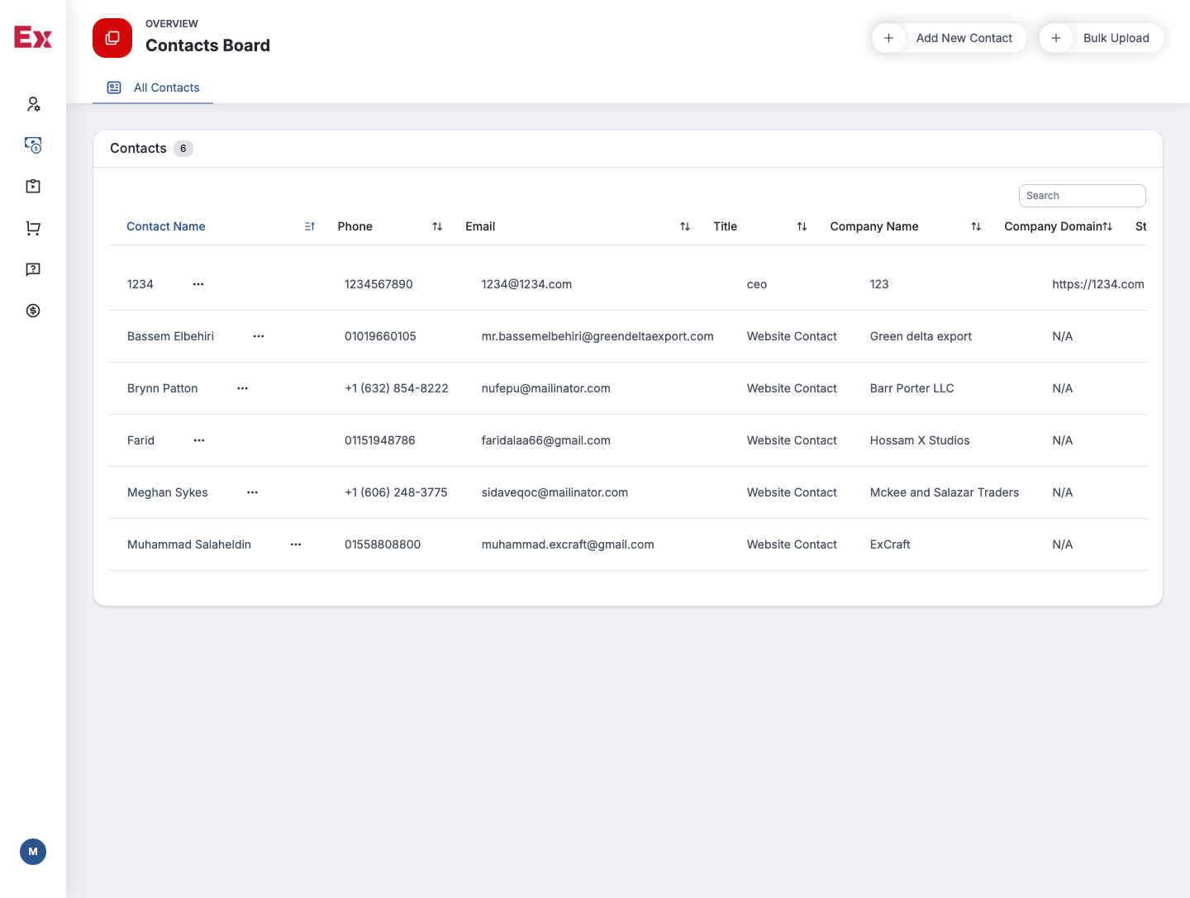This screenshot has width=1190, height=898.
Task: Click company Mckee and Salazar Traders
Action: 945,492
